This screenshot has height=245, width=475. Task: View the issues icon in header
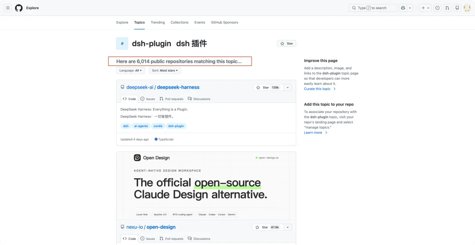[437, 8]
